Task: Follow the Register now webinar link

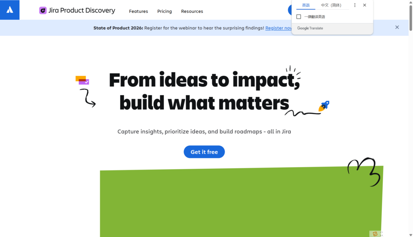Action: point(278,28)
